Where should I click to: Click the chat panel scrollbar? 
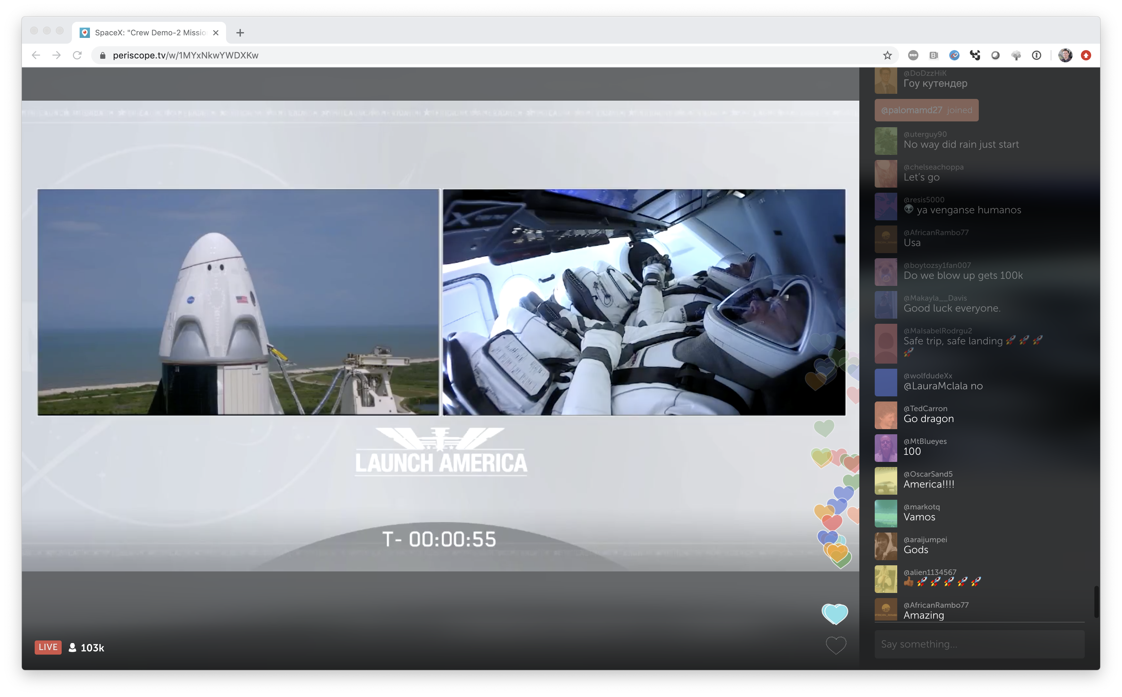pyautogui.click(x=1097, y=602)
